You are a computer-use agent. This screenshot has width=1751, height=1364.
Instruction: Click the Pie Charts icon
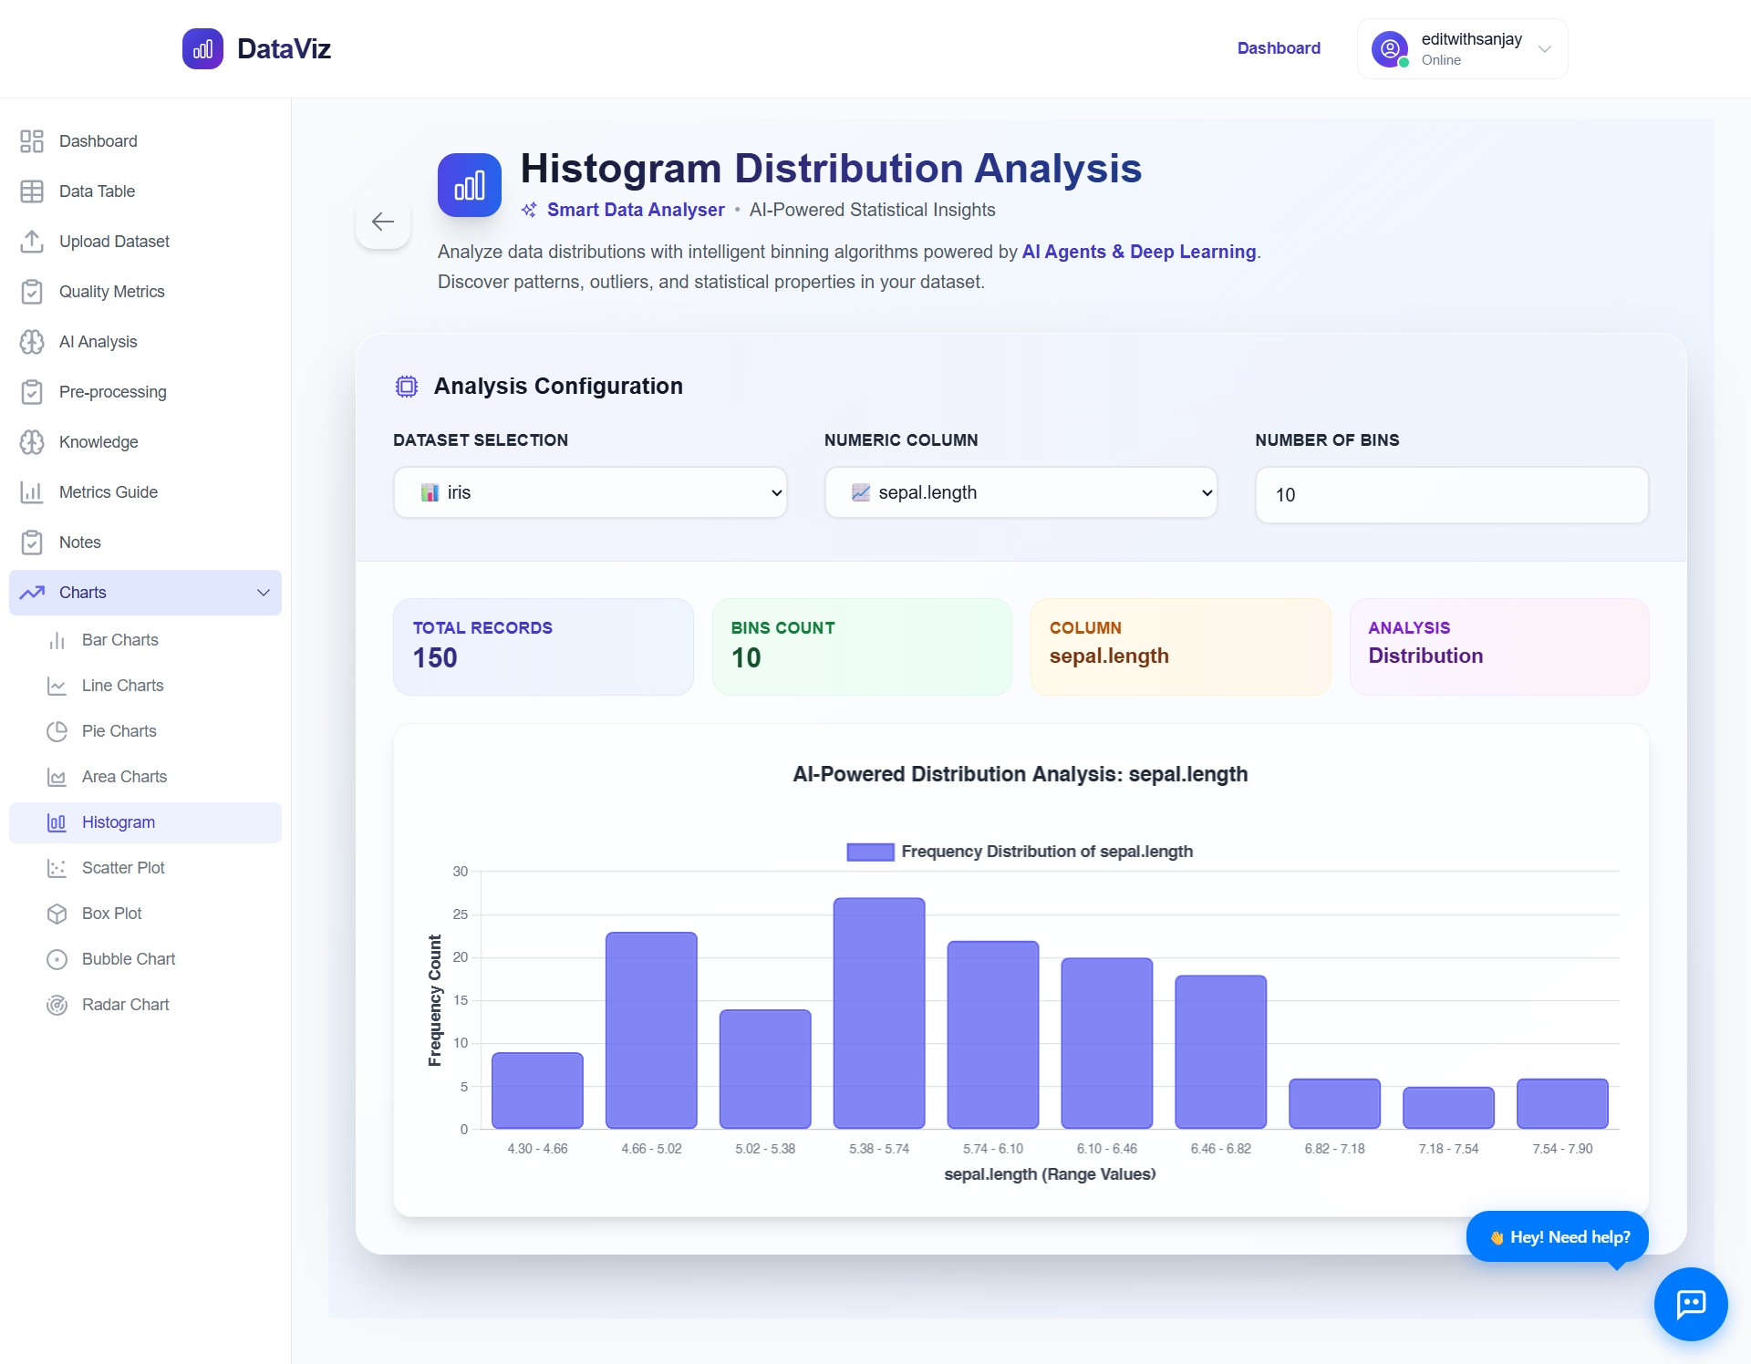57,731
